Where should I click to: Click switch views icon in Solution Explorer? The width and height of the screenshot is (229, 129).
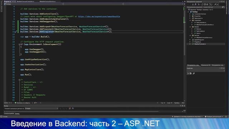click(x=195, y=4)
